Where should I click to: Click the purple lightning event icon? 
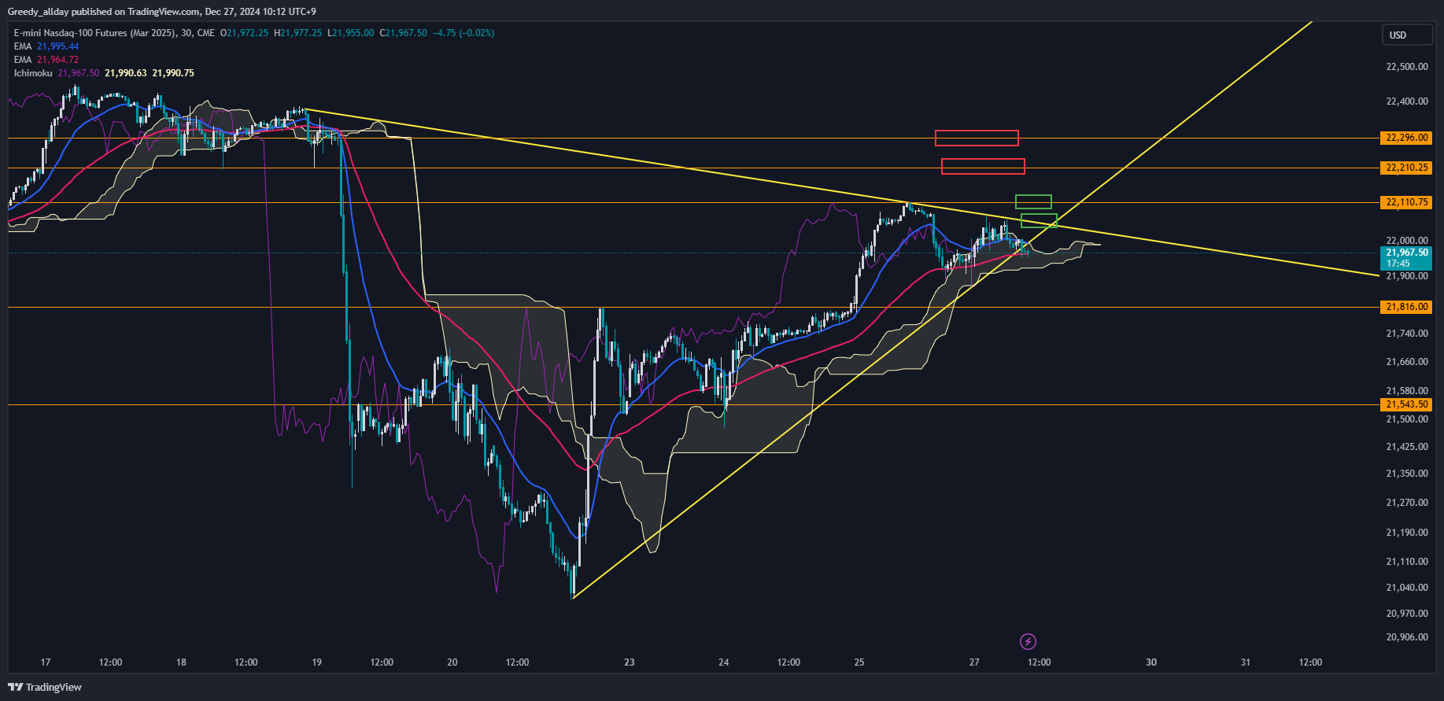(x=1028, y=641)
